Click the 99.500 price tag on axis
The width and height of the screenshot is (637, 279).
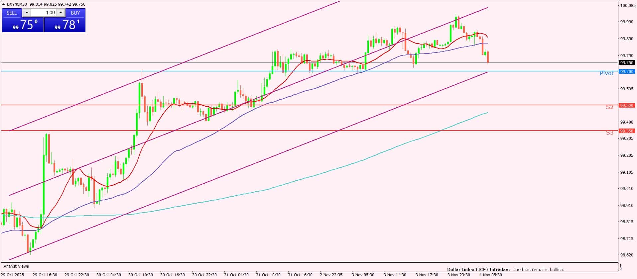pos(626,105)
